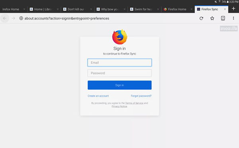The width and height of the screenshot is (239, 148).
Task: Click the blue Sign in button
Action: point(119,85)
